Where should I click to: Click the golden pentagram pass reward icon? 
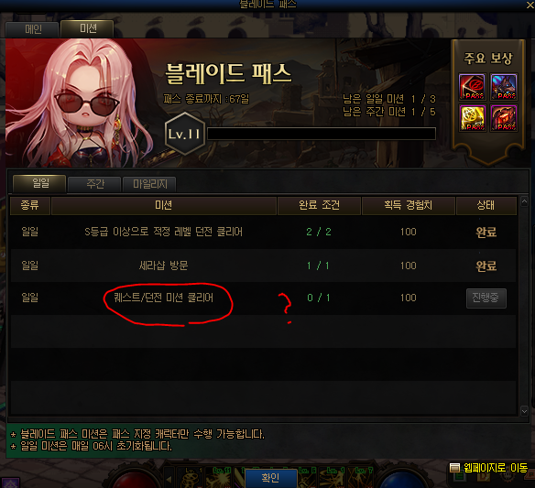click(x=472, y=118)
